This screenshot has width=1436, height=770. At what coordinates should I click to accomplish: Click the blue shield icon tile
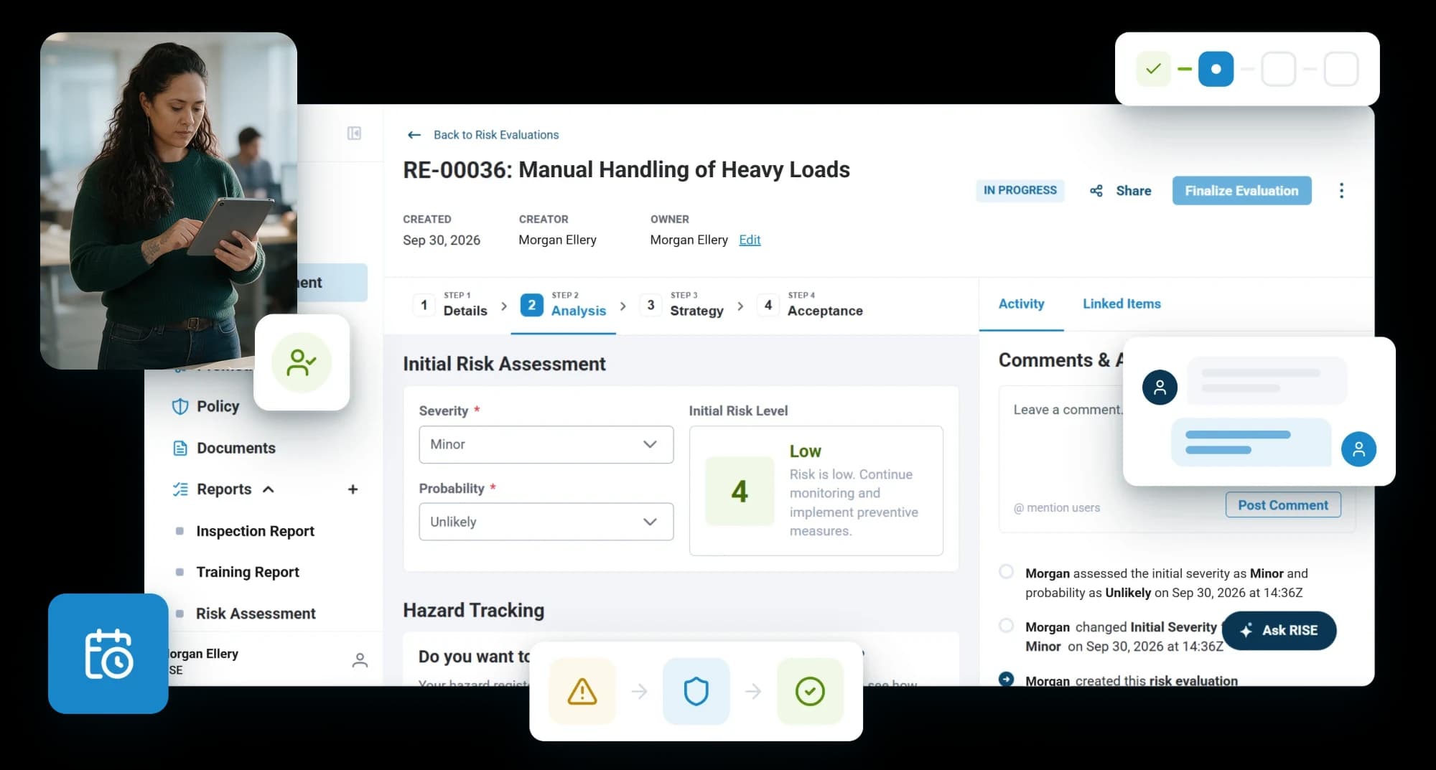coord(696,691)
